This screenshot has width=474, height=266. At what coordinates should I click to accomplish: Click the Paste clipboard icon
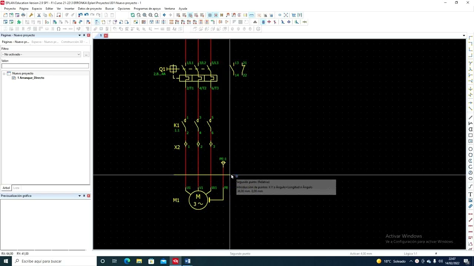tap(51, 15)
